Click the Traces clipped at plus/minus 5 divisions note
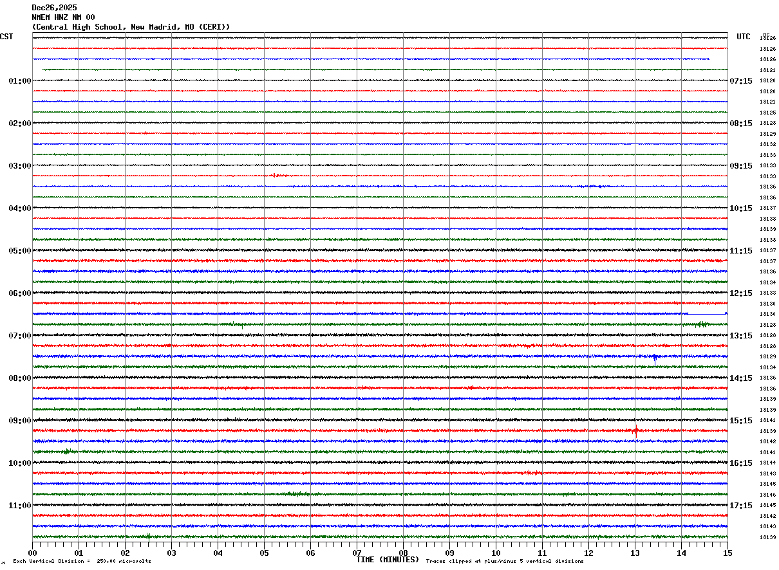Viewport: 779px width, 570px height. pyautogui.click(x=505, y=562)
